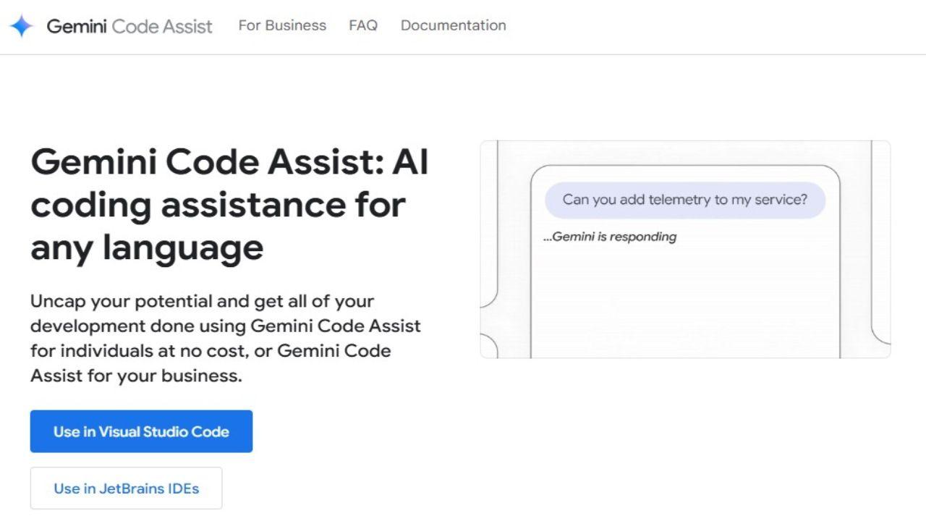
Task: Navigate to FAQ from the header
Action: click(362, 26)
